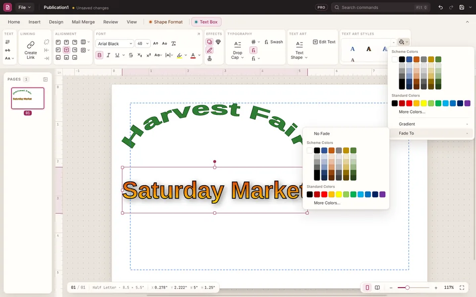476x297 pixels.
Task: Click the shadow effect icon
Action: click(x=209, y=42)
